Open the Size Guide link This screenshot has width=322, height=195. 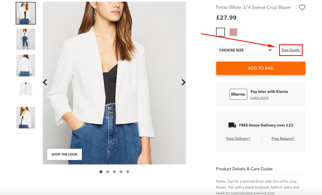(x=291, y=50)
